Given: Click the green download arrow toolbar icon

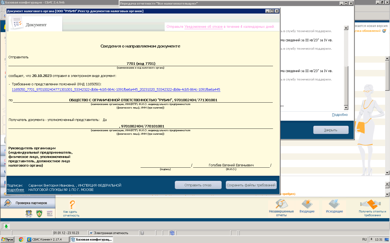Looking at the screenshot, I should 6,226.
